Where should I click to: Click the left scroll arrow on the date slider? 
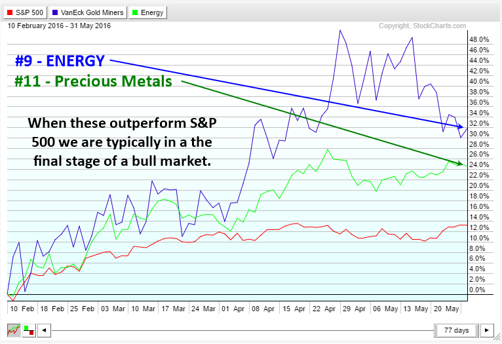tap(45, 330)
